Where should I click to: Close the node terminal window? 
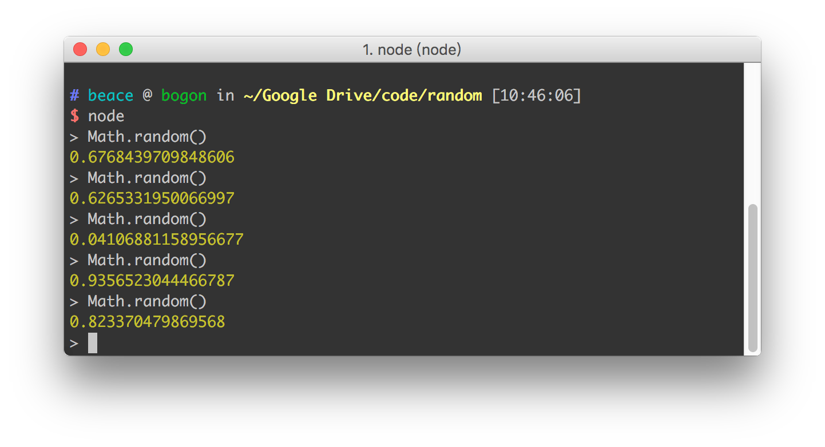[80, 50]
